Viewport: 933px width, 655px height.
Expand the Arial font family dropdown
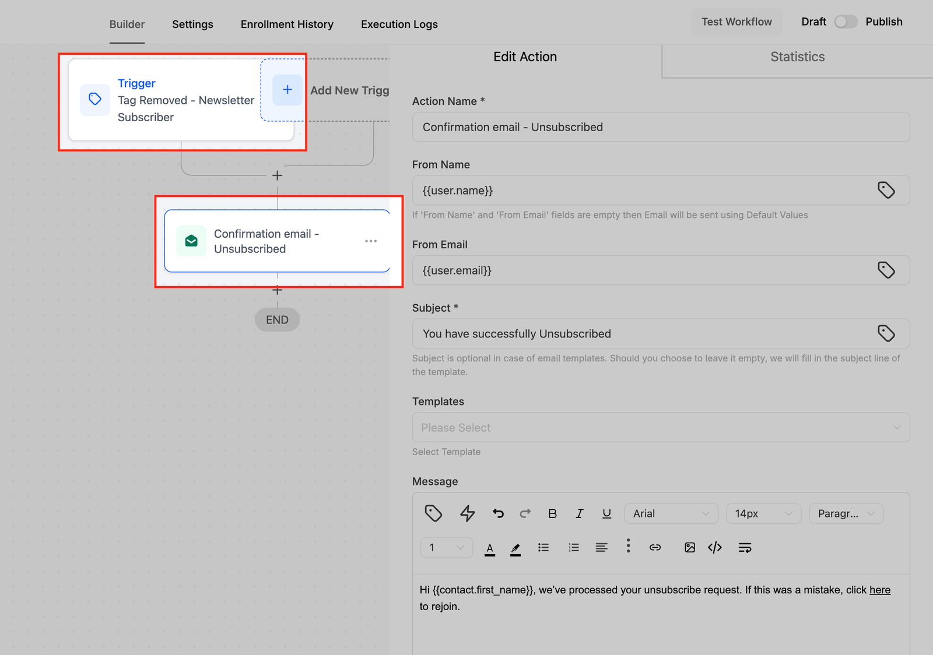click(x=671, y=513)
